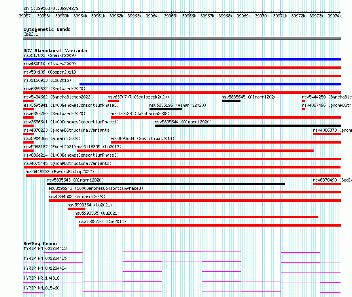The height and width of the screenshot is (297, 352).
Task: Select the 39960k ruler position label
Action: pyautogui.click(x=80, y=16)
